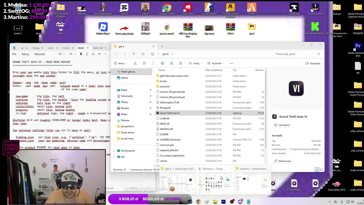Screen dimensions: 364x205
Task: Select the Roblox Player desktop icon
Action: tap(103, 28)
